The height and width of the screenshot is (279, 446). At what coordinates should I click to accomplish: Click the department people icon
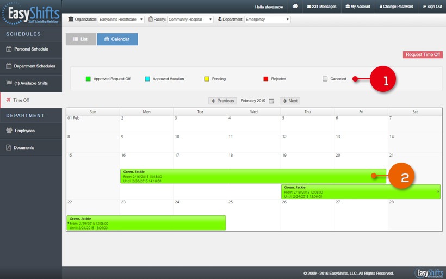(220, 19)
